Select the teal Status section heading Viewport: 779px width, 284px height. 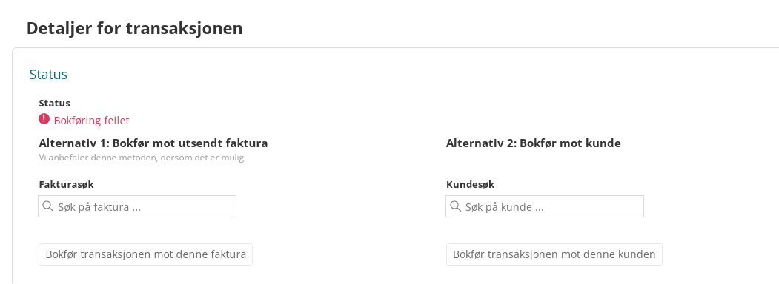[x=48, y=75]
